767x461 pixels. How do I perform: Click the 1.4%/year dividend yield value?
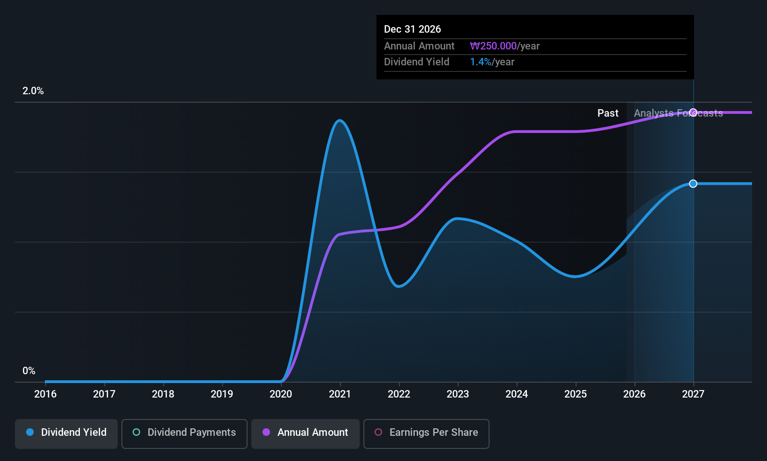click(x=492, y=62)
